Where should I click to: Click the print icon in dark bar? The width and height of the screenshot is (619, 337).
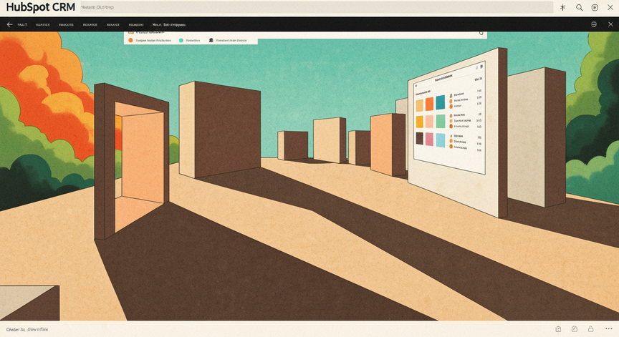coord(594,24)
